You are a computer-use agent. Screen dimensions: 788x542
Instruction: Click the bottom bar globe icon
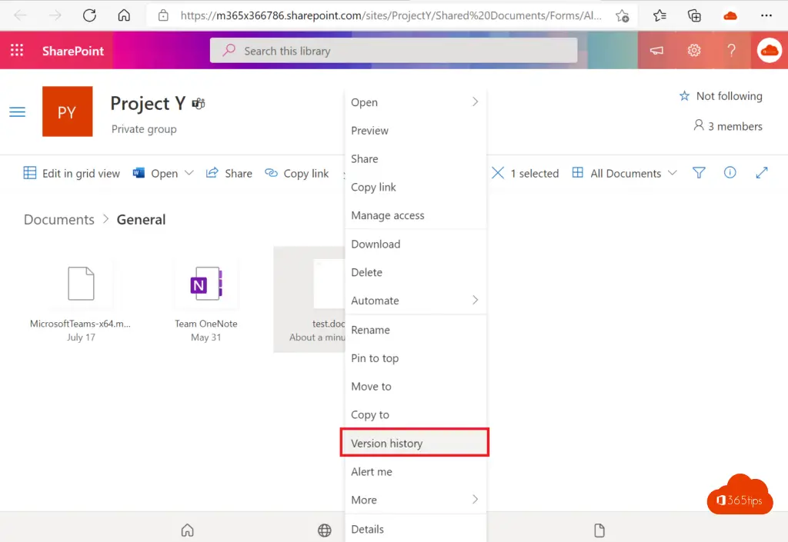325,530
